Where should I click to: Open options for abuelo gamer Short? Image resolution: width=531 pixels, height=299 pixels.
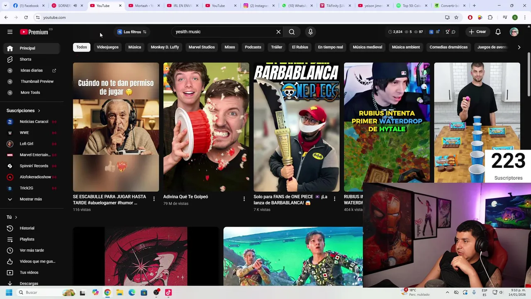tap(154, 199)
